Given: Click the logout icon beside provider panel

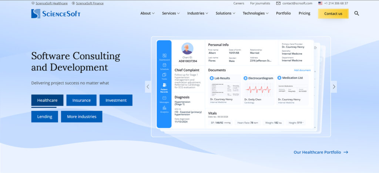Looking at the screenshot, I should 315,48.
